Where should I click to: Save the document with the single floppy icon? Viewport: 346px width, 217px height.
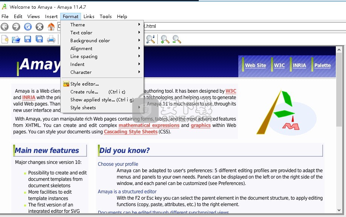(28, 39)
